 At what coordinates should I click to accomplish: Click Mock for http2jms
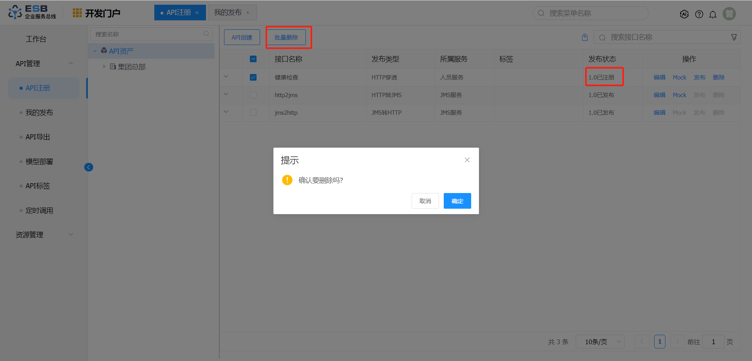[680, 95]
